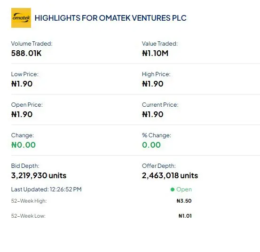Select the Low Price value
The height and width of the screenshot is (252, 260).
[22, 84]
